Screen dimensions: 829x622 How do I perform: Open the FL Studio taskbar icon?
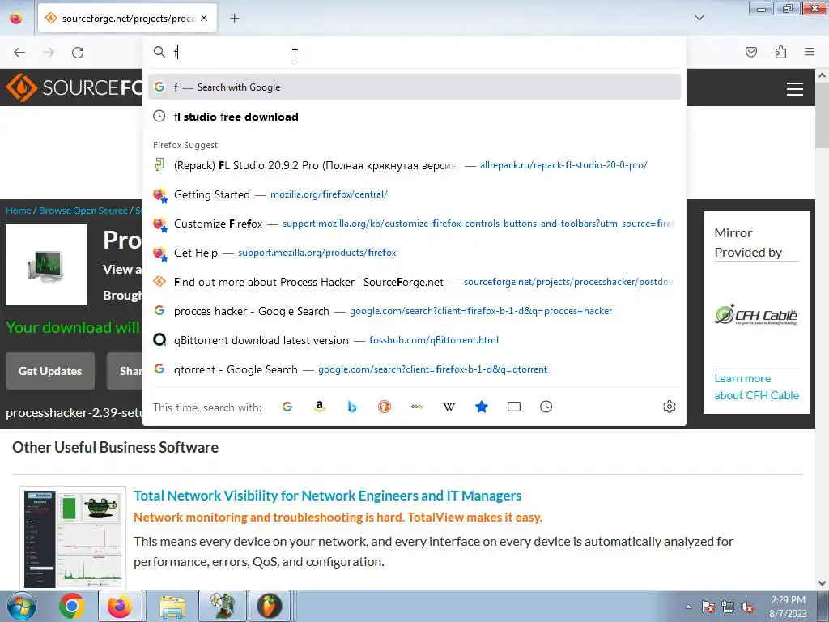(x=270, y=606)
